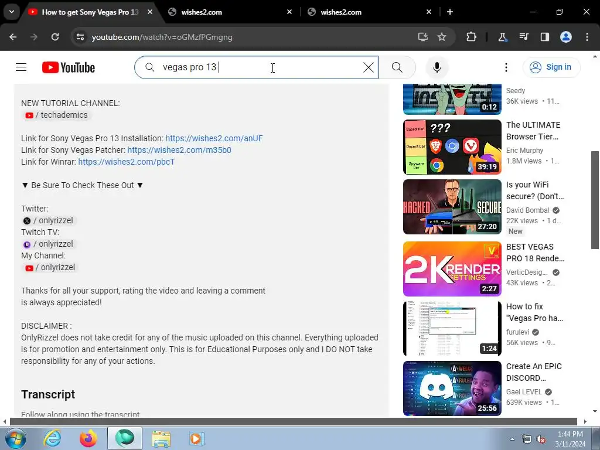600x450 pixels.
Task: Open the Sony Vegas Pro 13 Installation link
Action: (214, 138)
